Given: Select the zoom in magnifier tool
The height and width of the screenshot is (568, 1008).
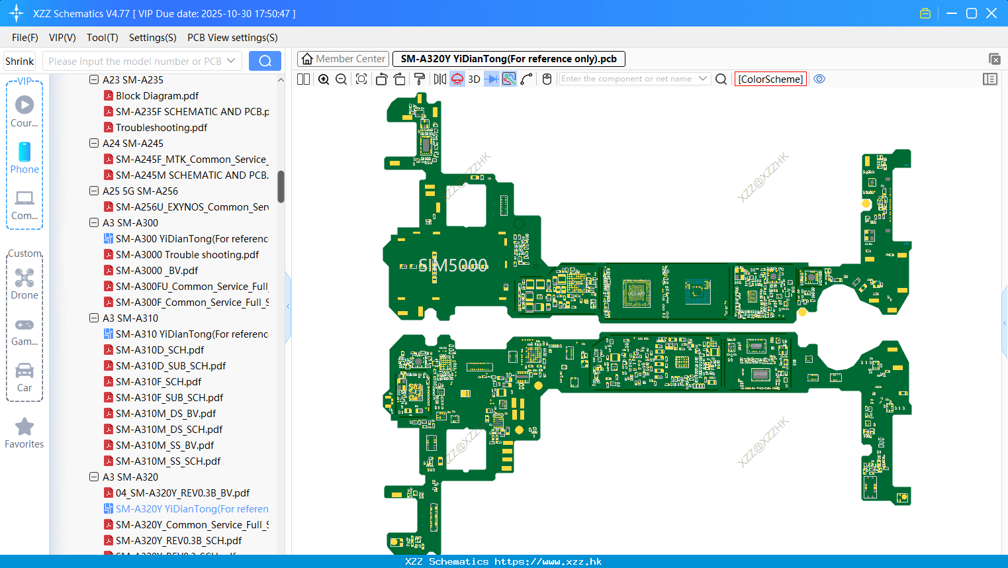Looking at the screenshot, I should click(x=324, y=79).
